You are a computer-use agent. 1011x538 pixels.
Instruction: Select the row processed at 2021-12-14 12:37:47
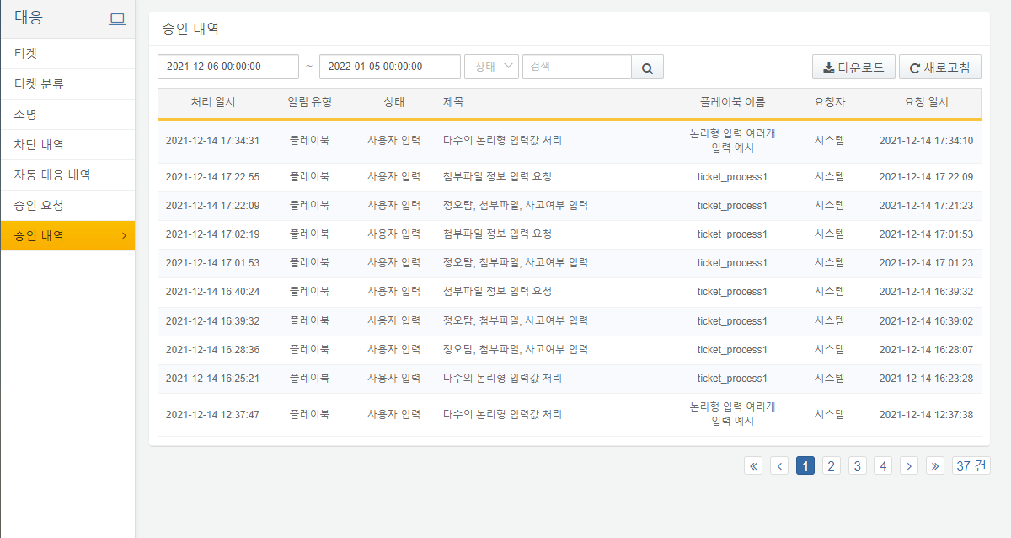coord(570,415)
